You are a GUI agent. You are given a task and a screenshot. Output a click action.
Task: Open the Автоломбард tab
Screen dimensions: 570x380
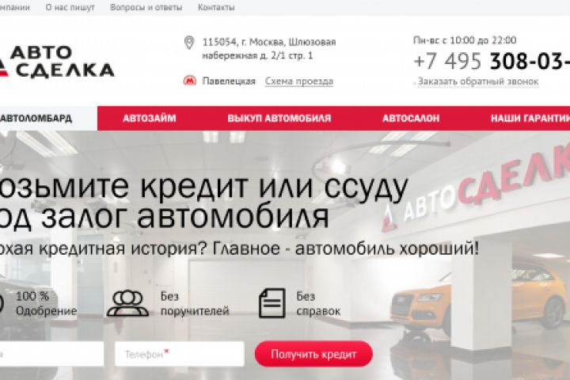pos(36,118)
